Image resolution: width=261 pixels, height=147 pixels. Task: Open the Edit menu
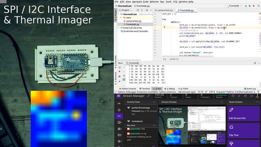pos(122,2)
